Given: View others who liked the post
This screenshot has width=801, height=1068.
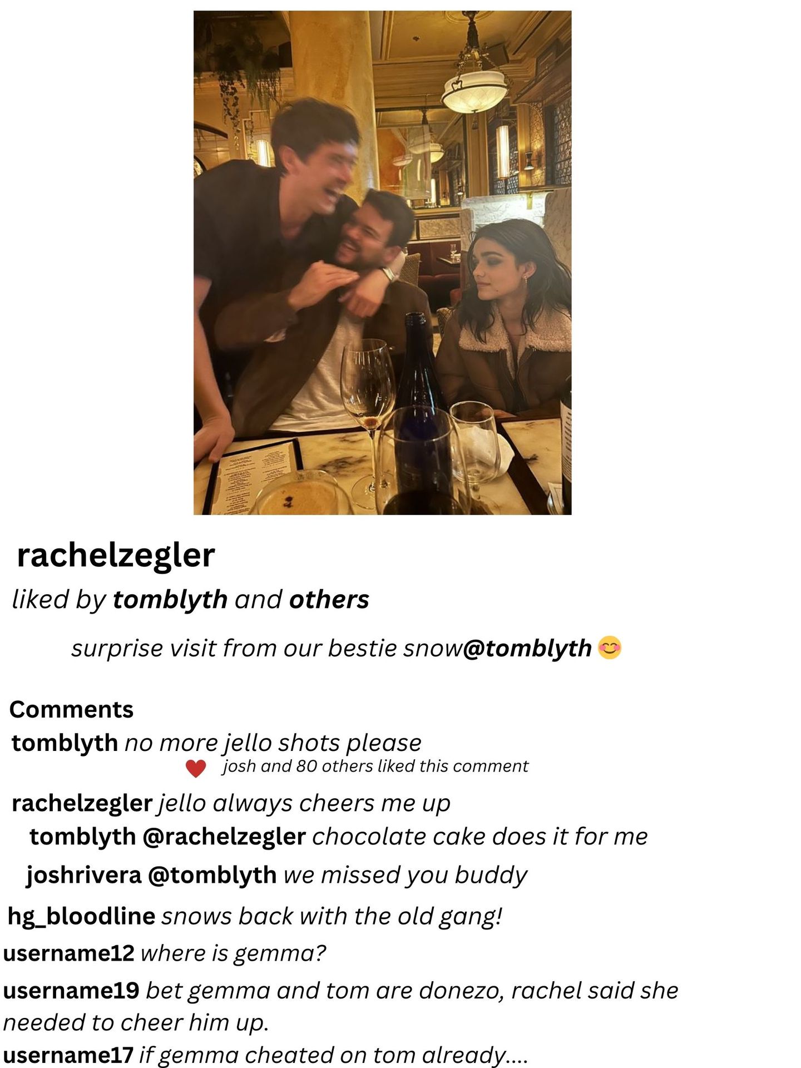Looking at the screenshot, I should click(329, 600).
